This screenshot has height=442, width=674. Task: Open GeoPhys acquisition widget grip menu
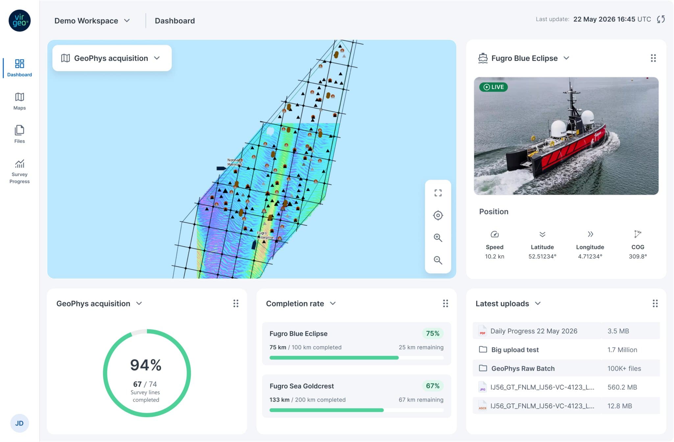coord(236,304)
